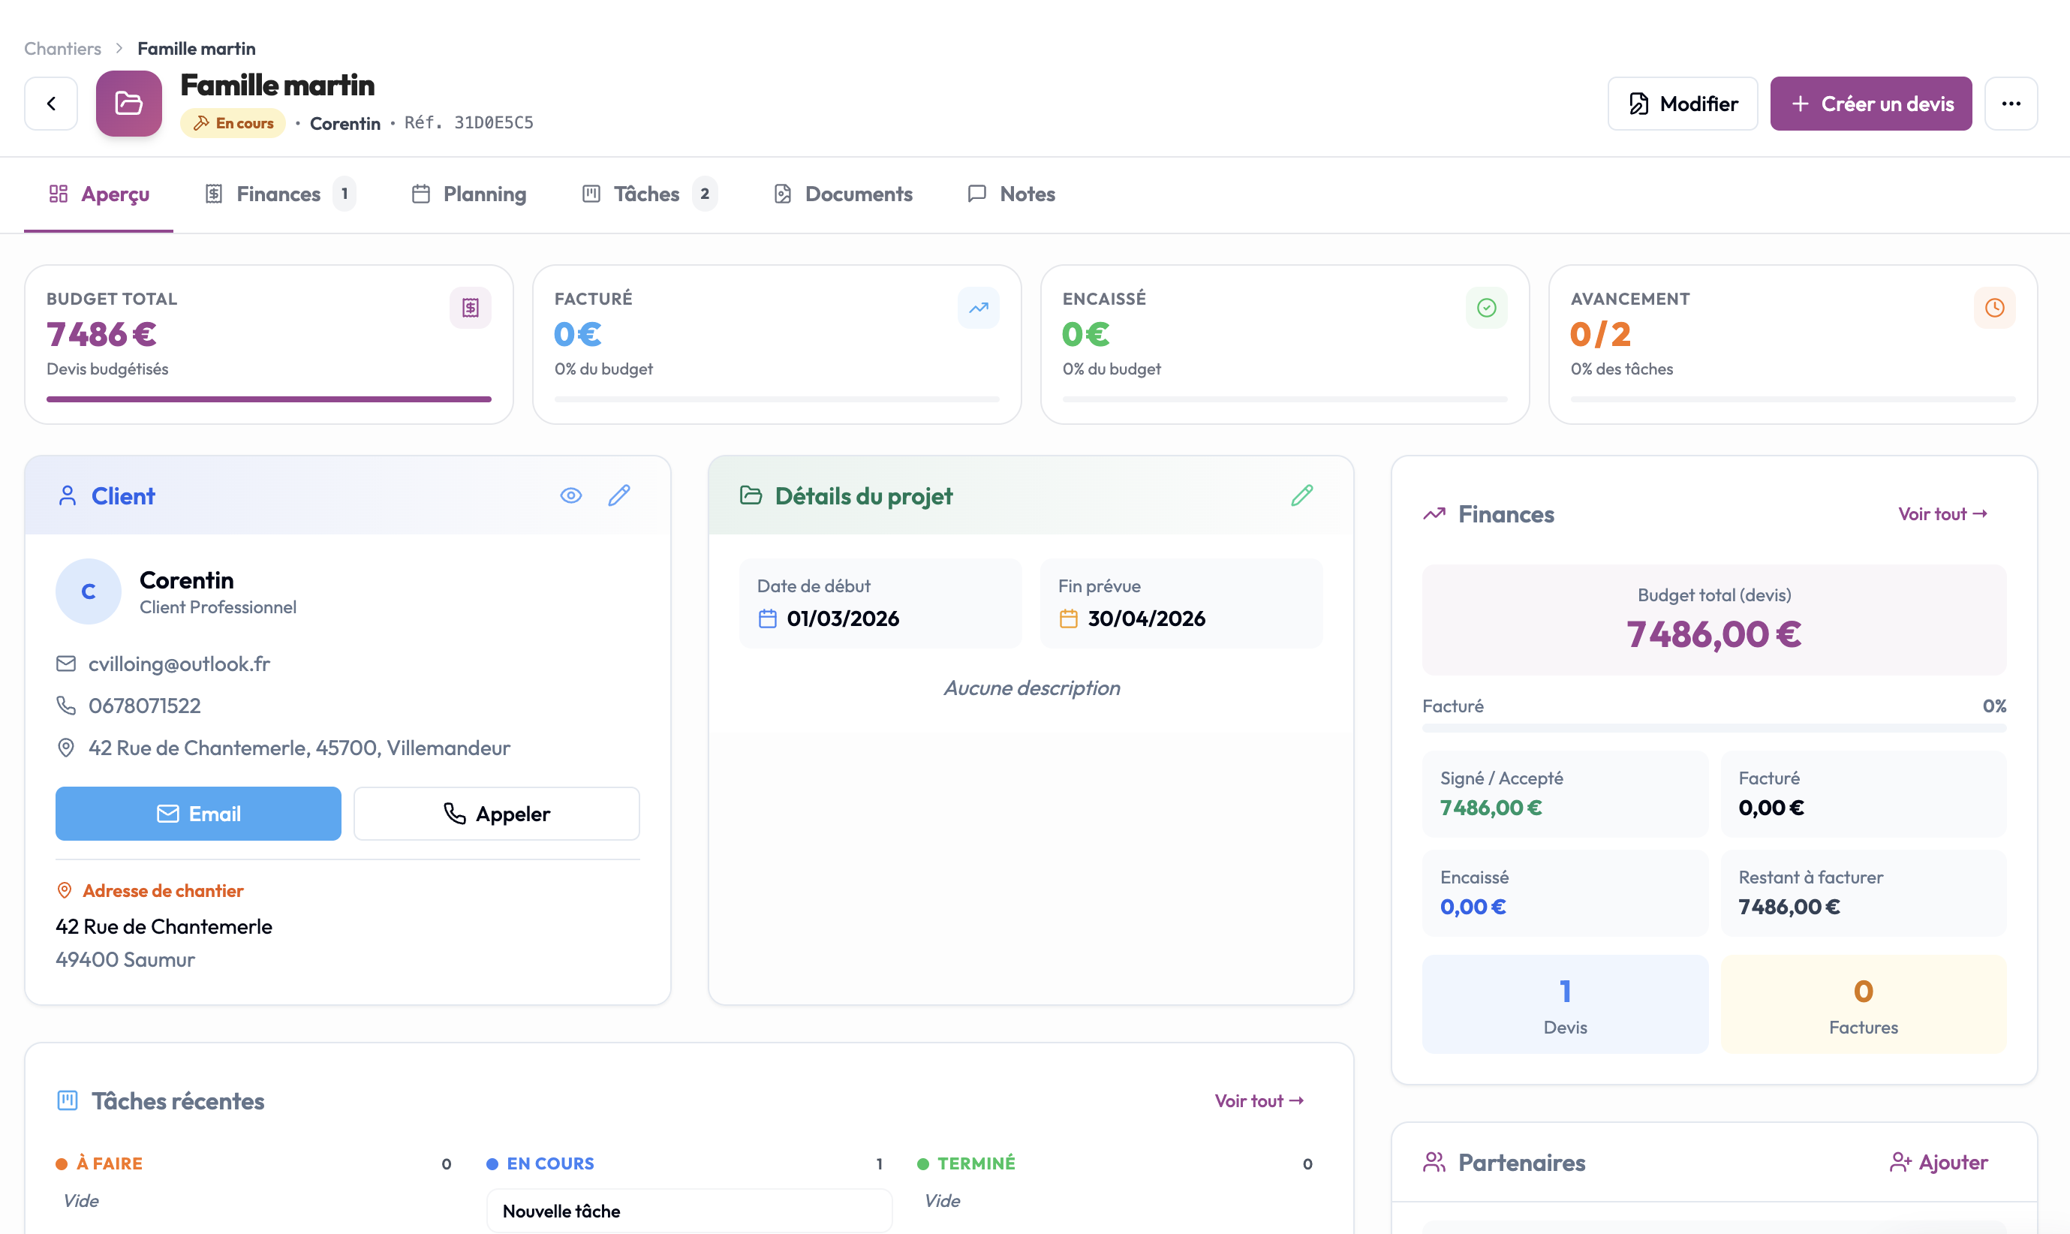View client details via eye icon
The width and height of the screenshot is (2070, 1234).
coord(571,495)
